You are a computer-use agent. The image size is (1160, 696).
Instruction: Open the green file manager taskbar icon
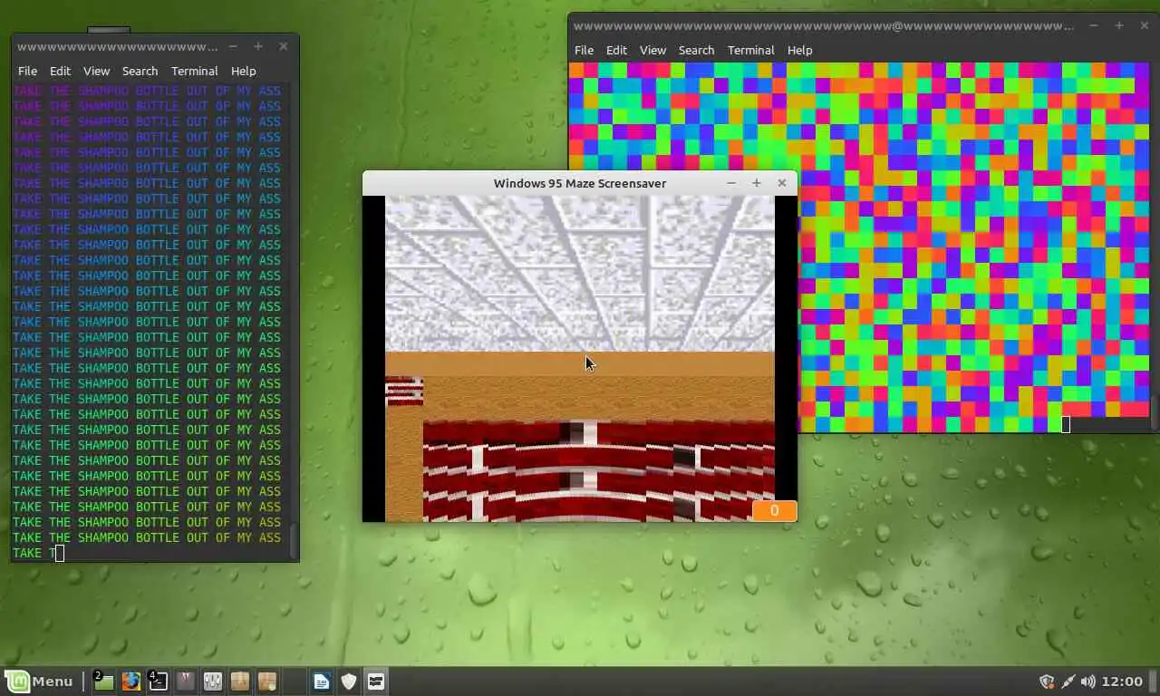pyautogui.click(x=103, y=681)
